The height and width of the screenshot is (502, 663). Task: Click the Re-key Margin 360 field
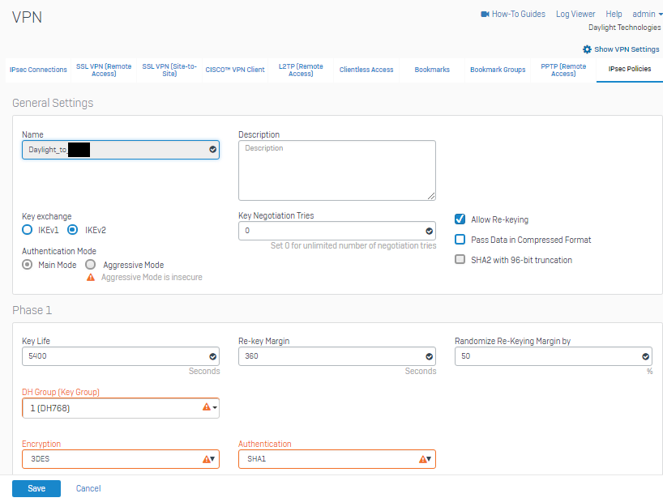(337, 356)
